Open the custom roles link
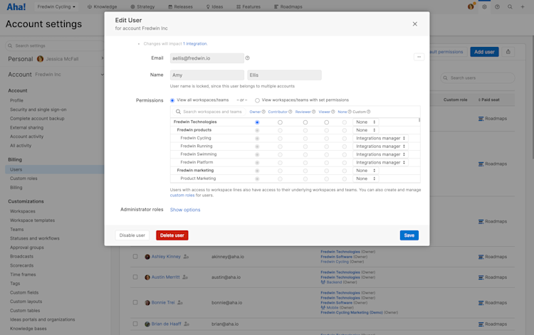This screenshot has height=335, width=534. [x=182, y=195]
